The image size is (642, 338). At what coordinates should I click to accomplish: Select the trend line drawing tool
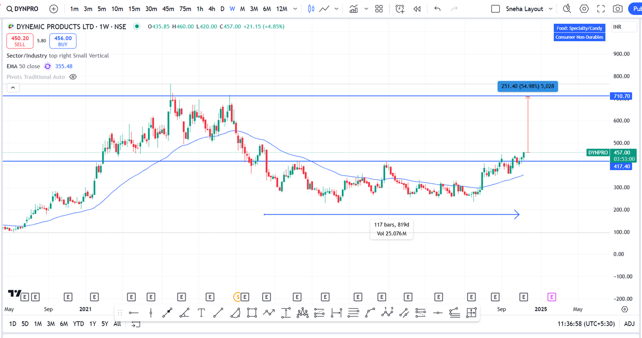218,312
